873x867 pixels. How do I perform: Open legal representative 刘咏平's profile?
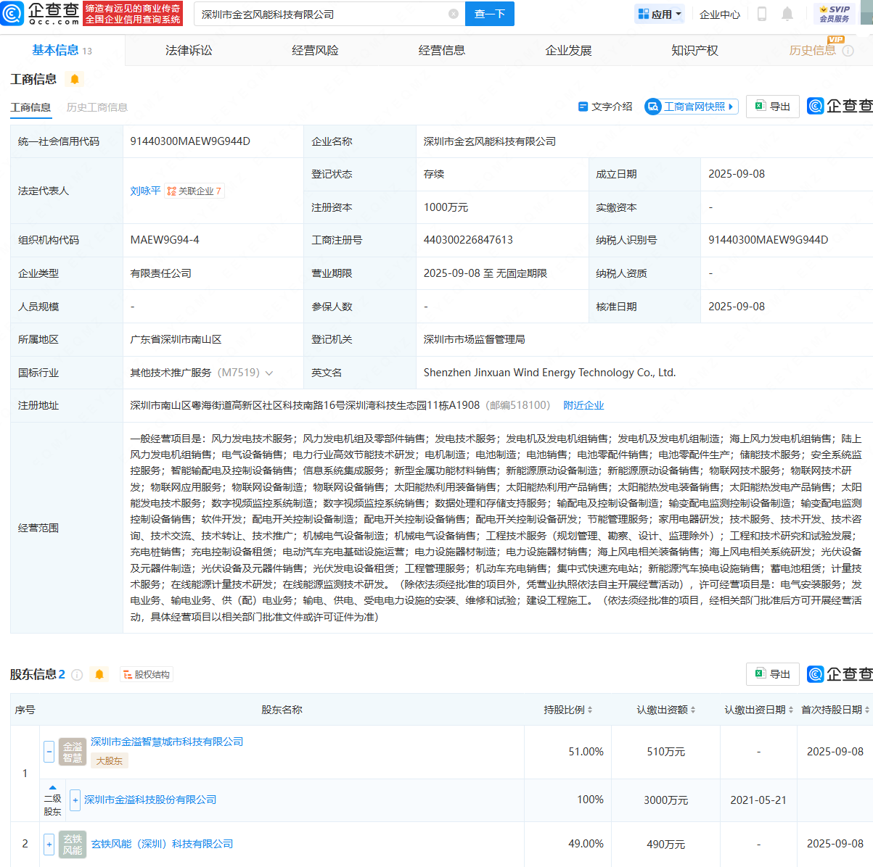coord(145,191)
